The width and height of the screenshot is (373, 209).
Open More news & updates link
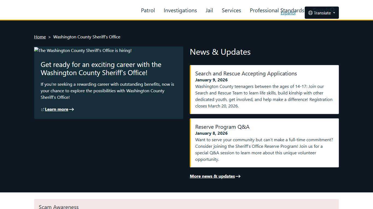tap(212, 176)
